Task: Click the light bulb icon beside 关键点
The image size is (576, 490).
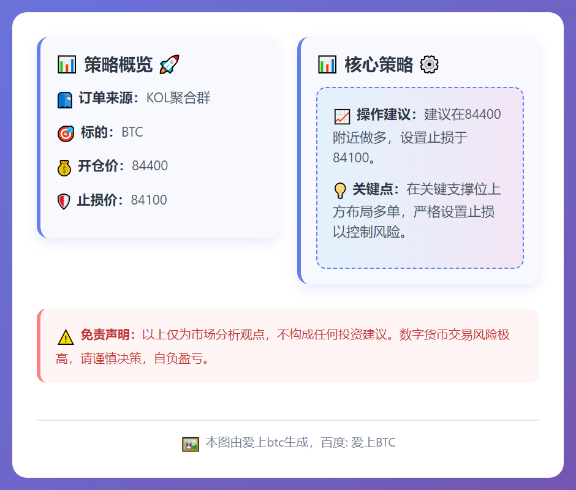Action: (x=340, y=190)
